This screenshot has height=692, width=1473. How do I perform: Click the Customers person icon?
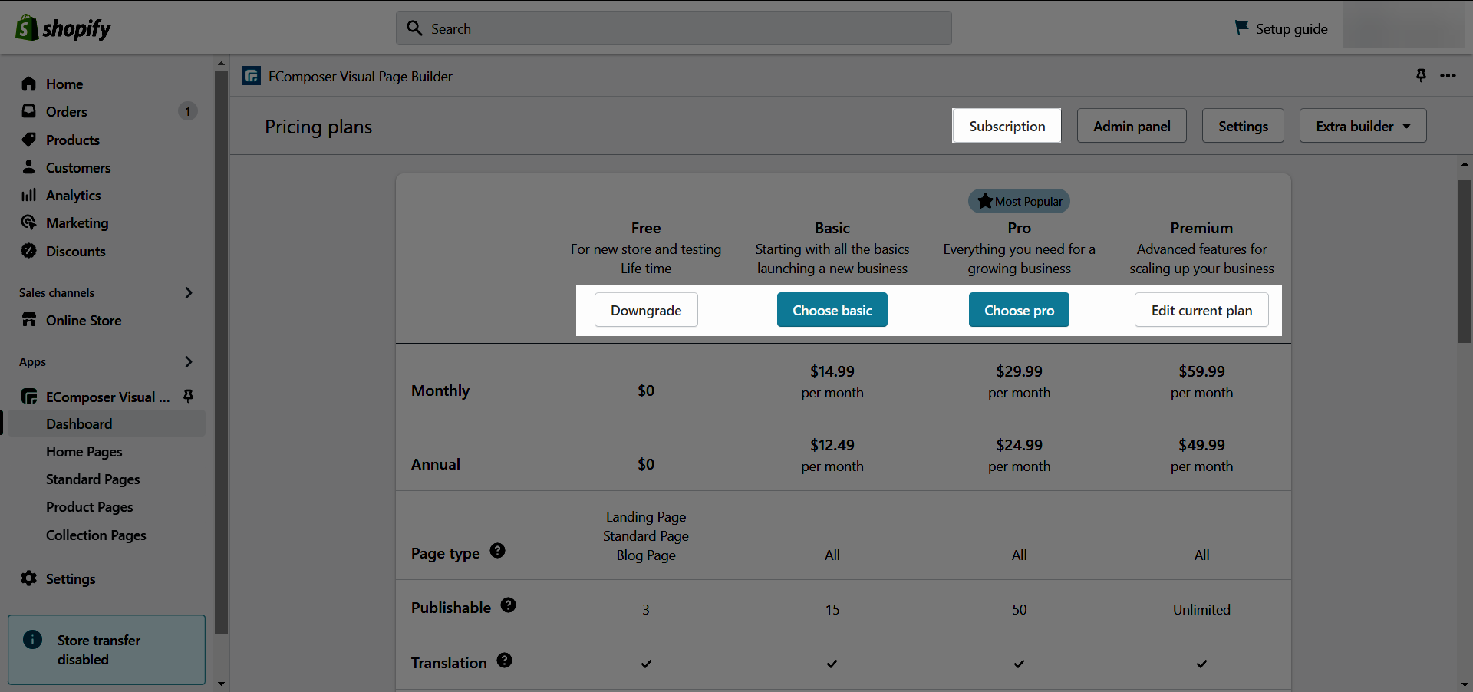pyautogui.click(x=29, y=167)
